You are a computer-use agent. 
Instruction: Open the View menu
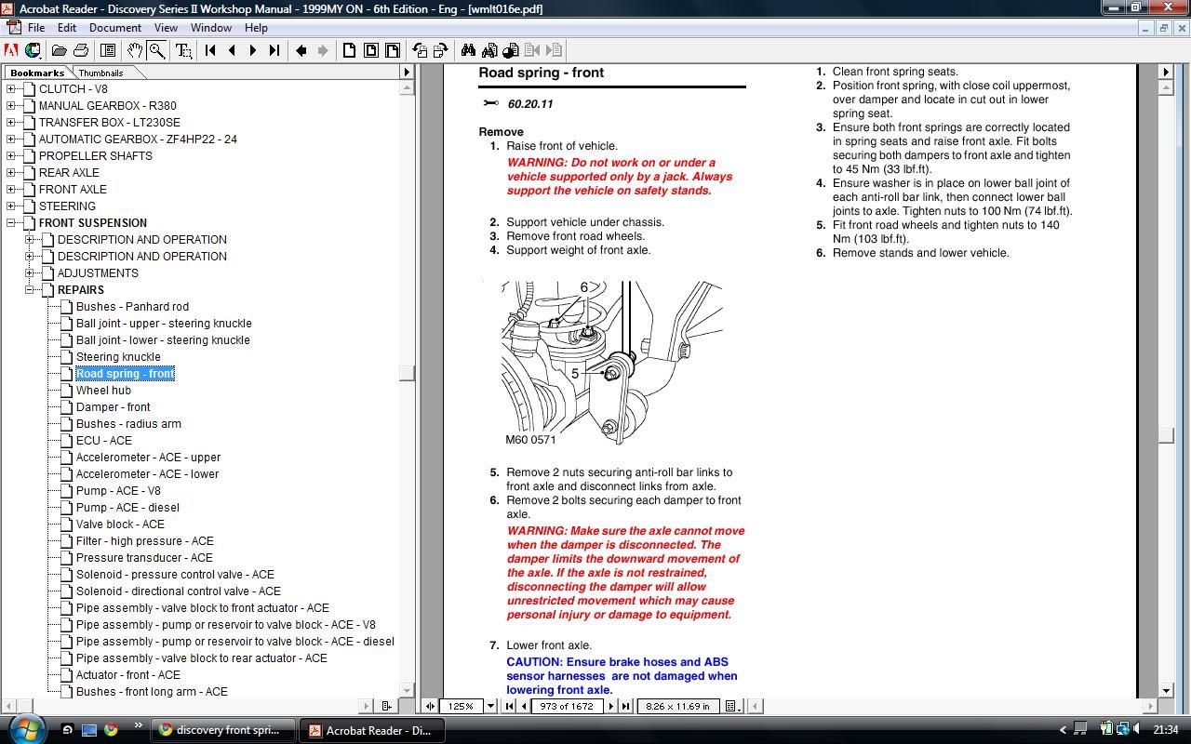166,28
